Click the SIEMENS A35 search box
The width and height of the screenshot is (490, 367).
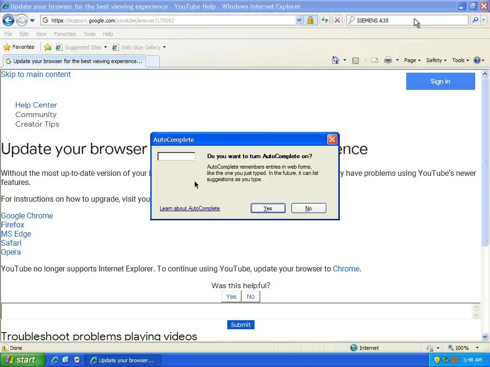(x=407, y=20)
